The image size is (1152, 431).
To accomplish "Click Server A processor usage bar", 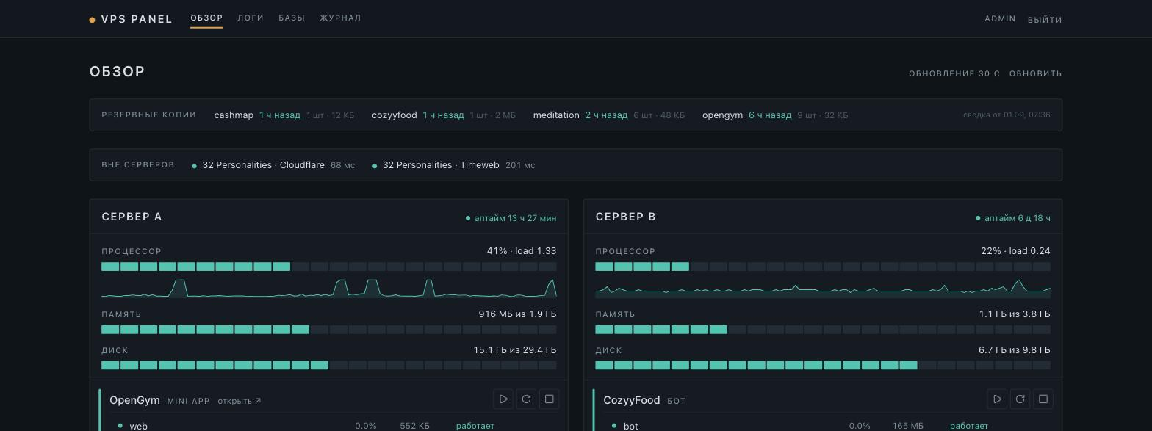I will pyautogui.click(x=329, y=267).
